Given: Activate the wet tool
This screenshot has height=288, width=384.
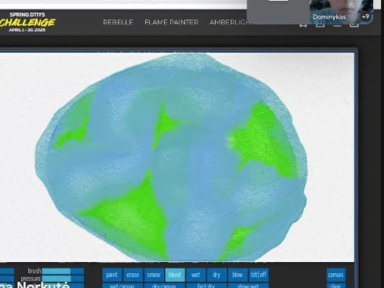Looking at the screenshot, I should pos(196,275).
